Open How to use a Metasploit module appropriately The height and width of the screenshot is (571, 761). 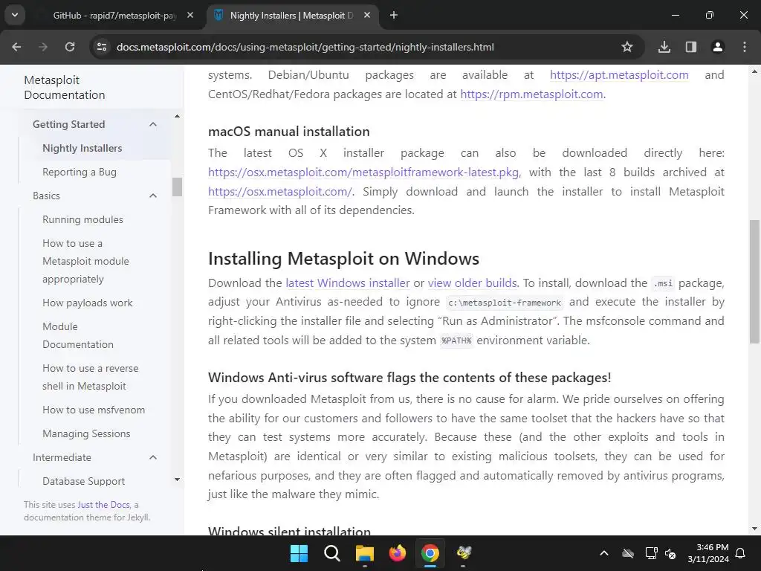[x=85, y=261]
